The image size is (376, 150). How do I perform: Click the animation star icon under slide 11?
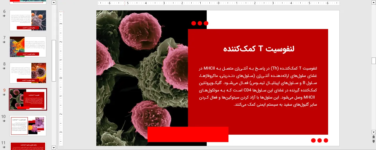(x=4, y=147)
